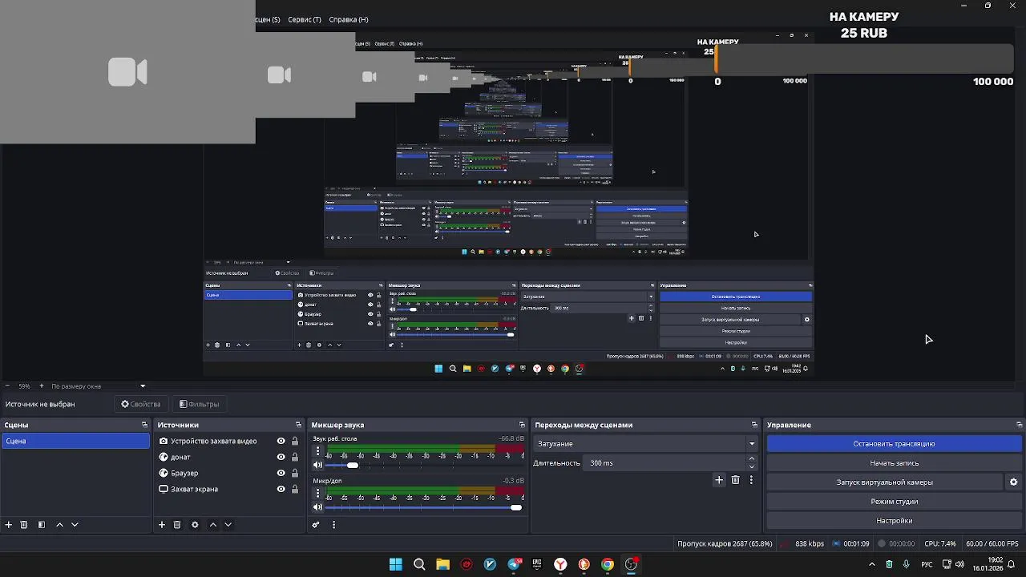Hide the донат source
This screenshot has width=1026, height=577.
[x=281, y=457]
